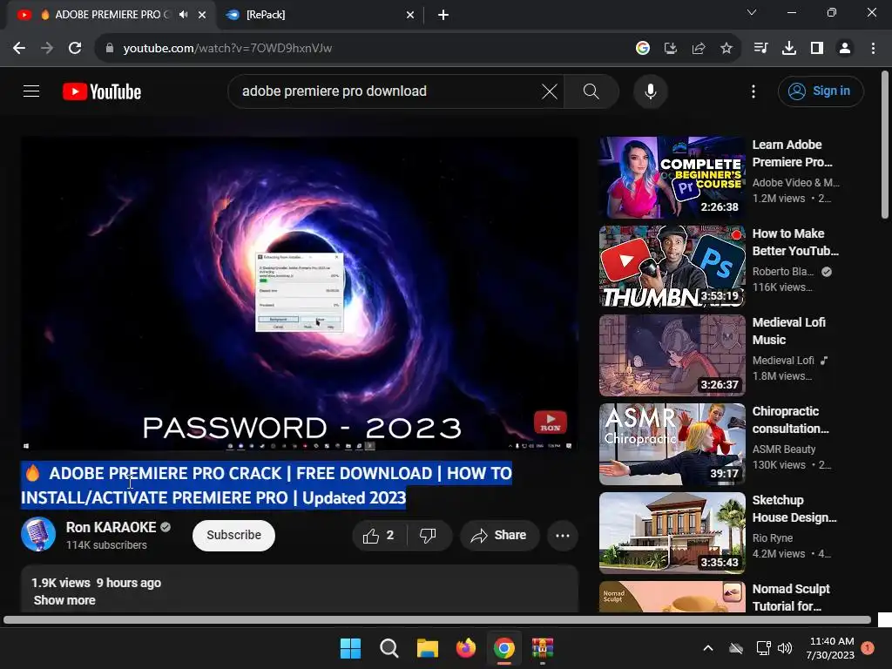The width and height of the screenshot is (892, 669).
Task: Go back using browser back arrow
Action: (19, 49)
